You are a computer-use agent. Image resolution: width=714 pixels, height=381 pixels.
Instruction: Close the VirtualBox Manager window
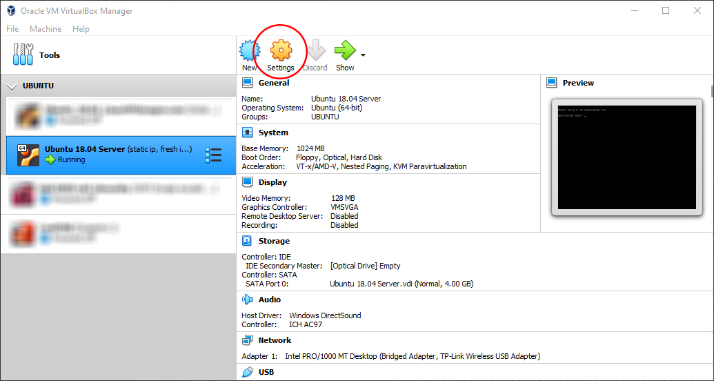697,10
